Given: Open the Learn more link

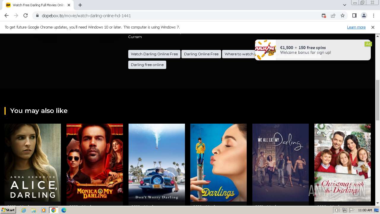Looking at the screenshot, I should (356, 27).
